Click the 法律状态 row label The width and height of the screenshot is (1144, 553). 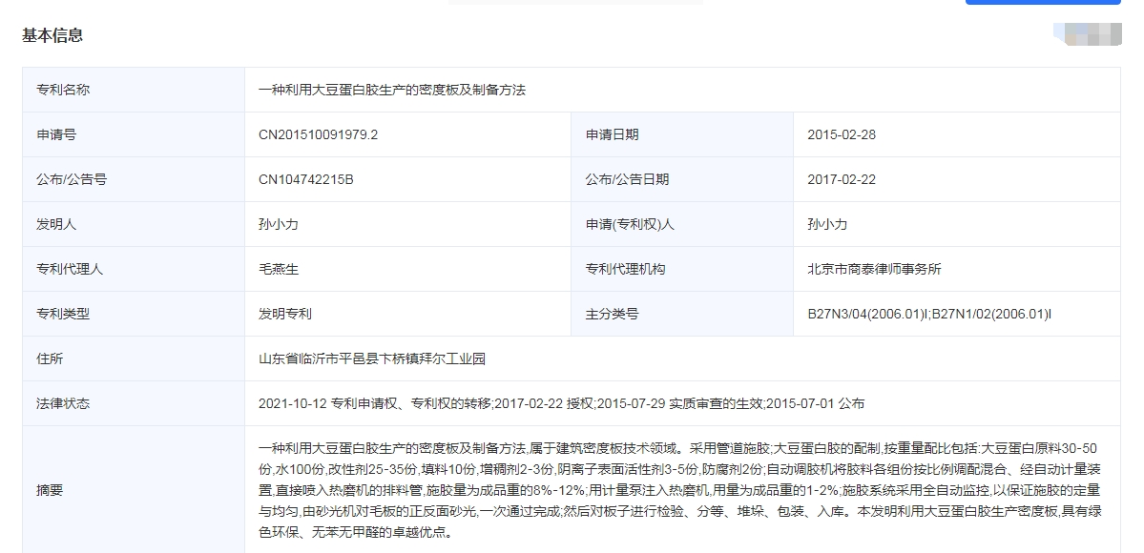tap(63, 403)
